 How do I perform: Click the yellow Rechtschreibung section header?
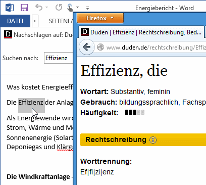coord(143,140)
